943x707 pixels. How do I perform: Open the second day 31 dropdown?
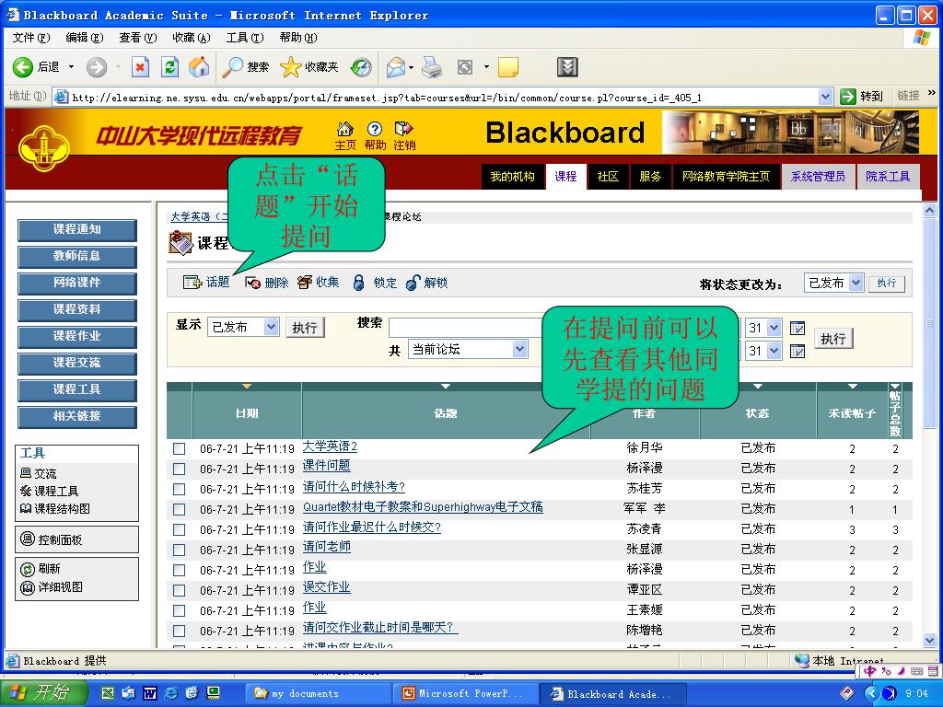coord(763,351)
